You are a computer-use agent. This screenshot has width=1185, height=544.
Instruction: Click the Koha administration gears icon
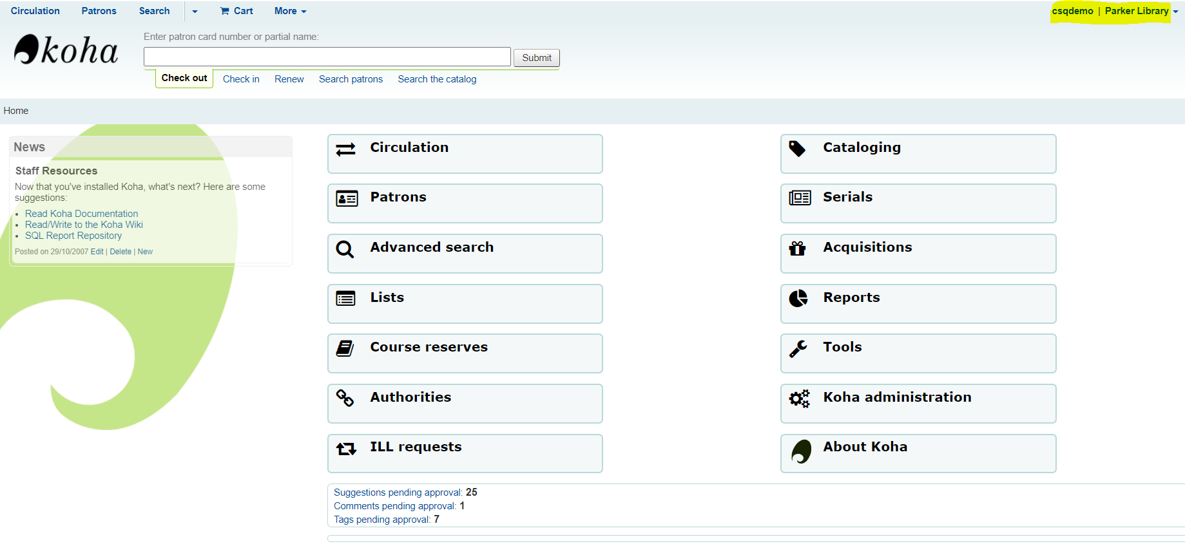tap(799, 399)
